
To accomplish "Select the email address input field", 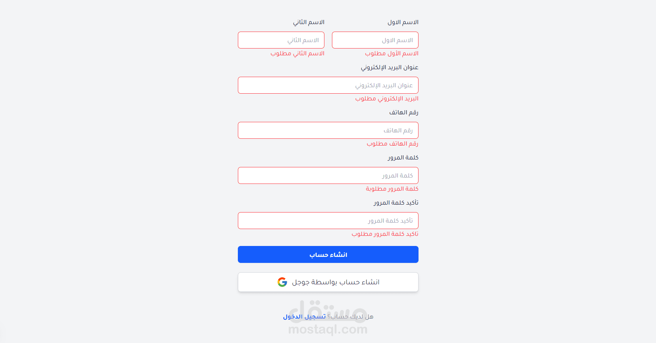I will pyautogui.click(x=328, y=85).
